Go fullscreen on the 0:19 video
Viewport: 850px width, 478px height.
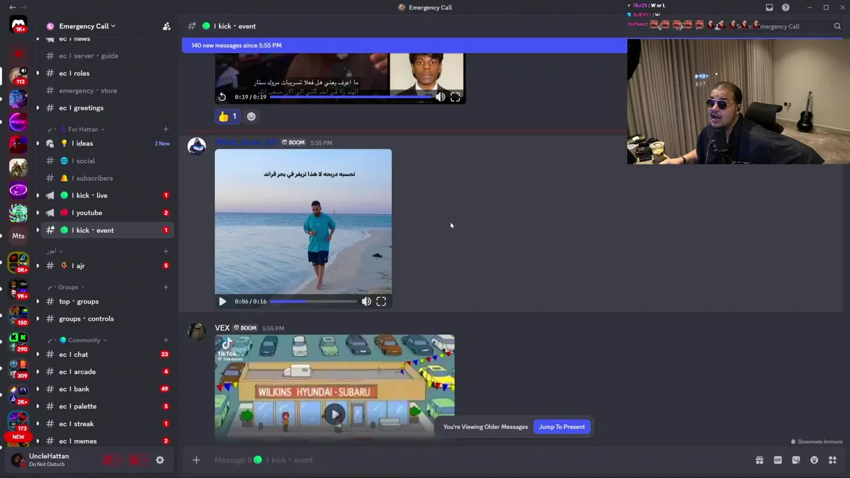point(455,97)
